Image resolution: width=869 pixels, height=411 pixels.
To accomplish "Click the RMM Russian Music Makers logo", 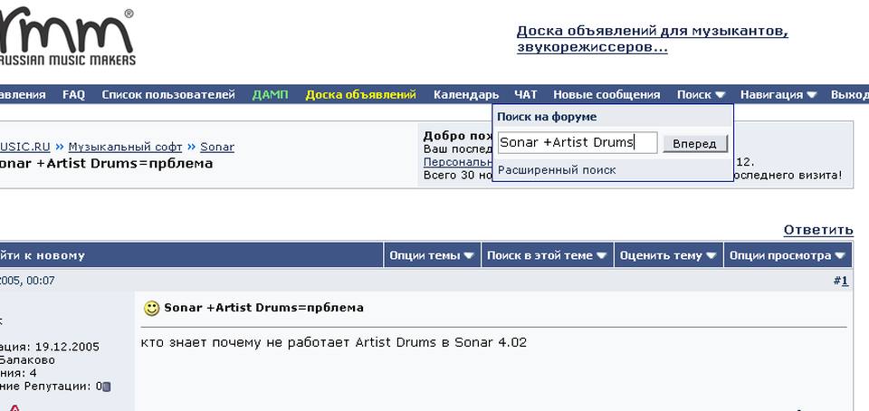I will [68, 36].
